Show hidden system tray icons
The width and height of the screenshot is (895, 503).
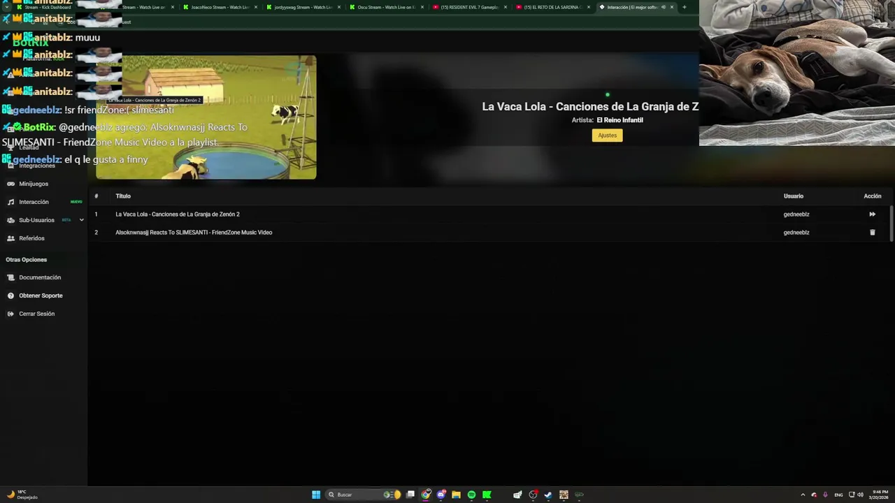pyautogui.click(x=803, y=495)
